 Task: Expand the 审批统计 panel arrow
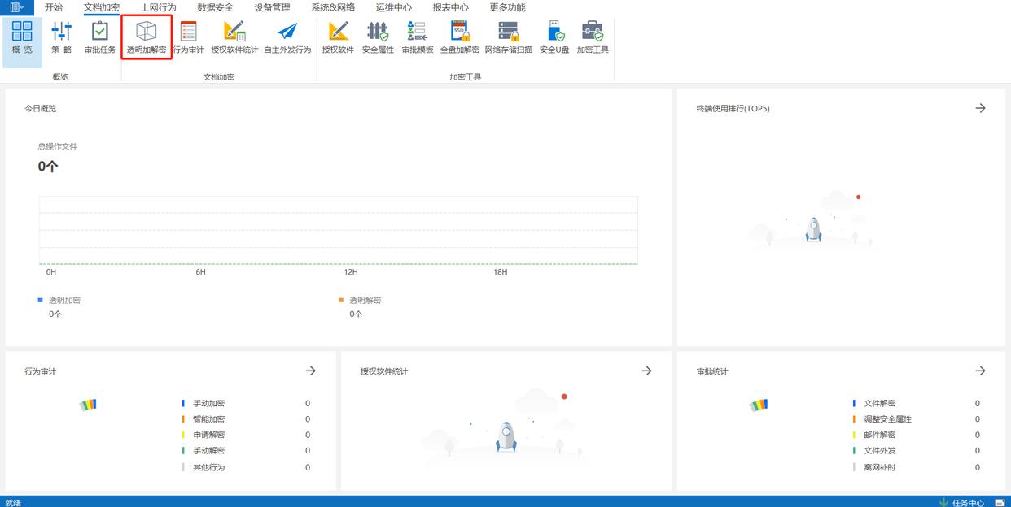(980, 370)
